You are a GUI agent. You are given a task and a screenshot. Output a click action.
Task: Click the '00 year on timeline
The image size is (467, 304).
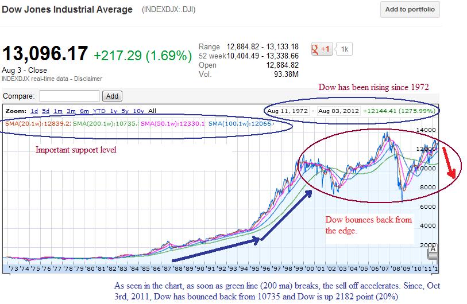pos(310,268)
